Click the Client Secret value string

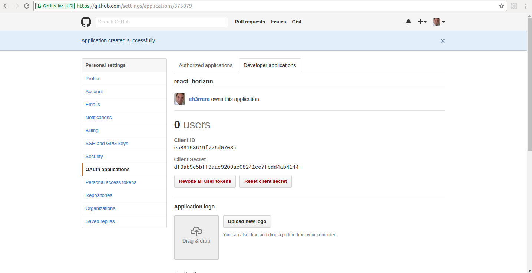pyautogui.click(x=237, y=167)
